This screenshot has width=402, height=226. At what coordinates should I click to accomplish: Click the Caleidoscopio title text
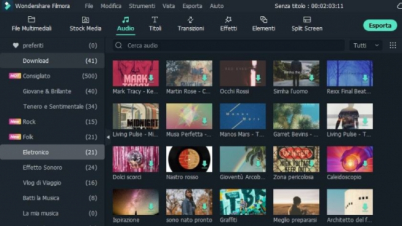(344, 177)
